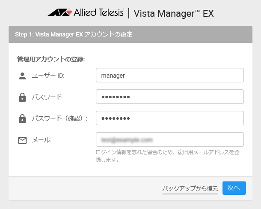Focus the メール address input field

pos(170,139)
